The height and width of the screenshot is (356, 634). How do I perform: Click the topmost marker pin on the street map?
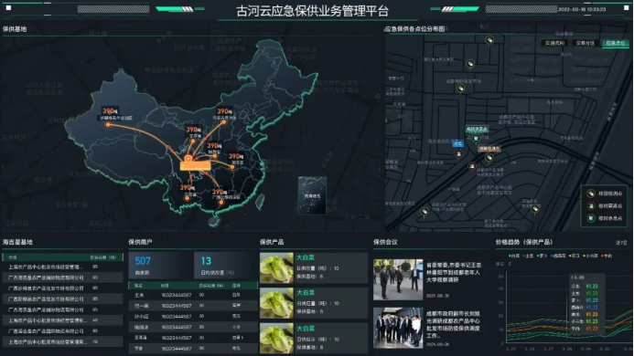pyautogui.click(x=489, y=40)
